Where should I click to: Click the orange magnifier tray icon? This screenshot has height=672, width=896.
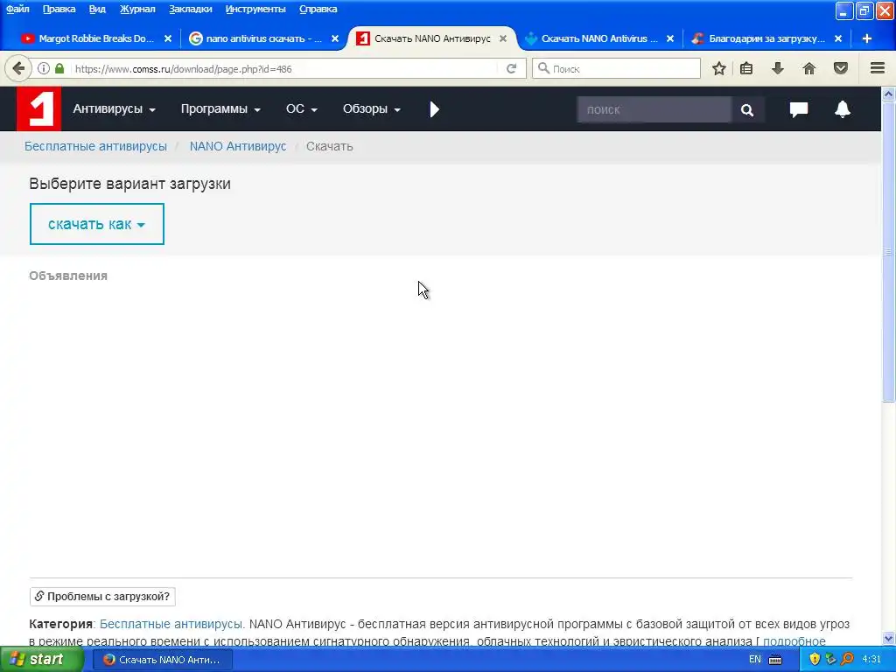click(847, 659)
